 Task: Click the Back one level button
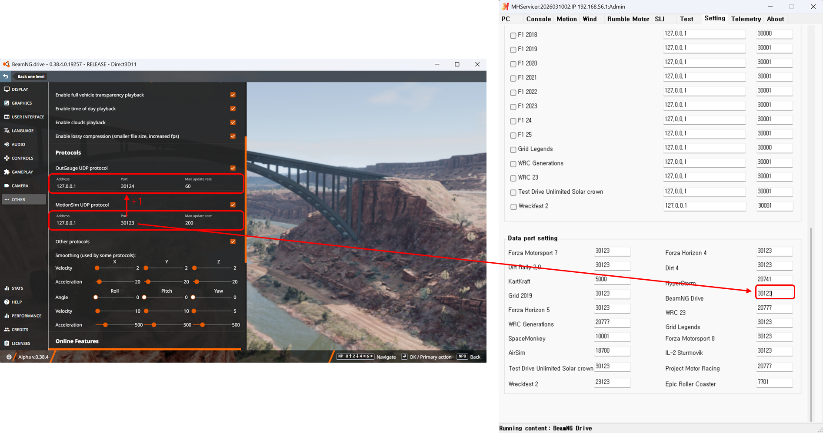click(30, 76)
